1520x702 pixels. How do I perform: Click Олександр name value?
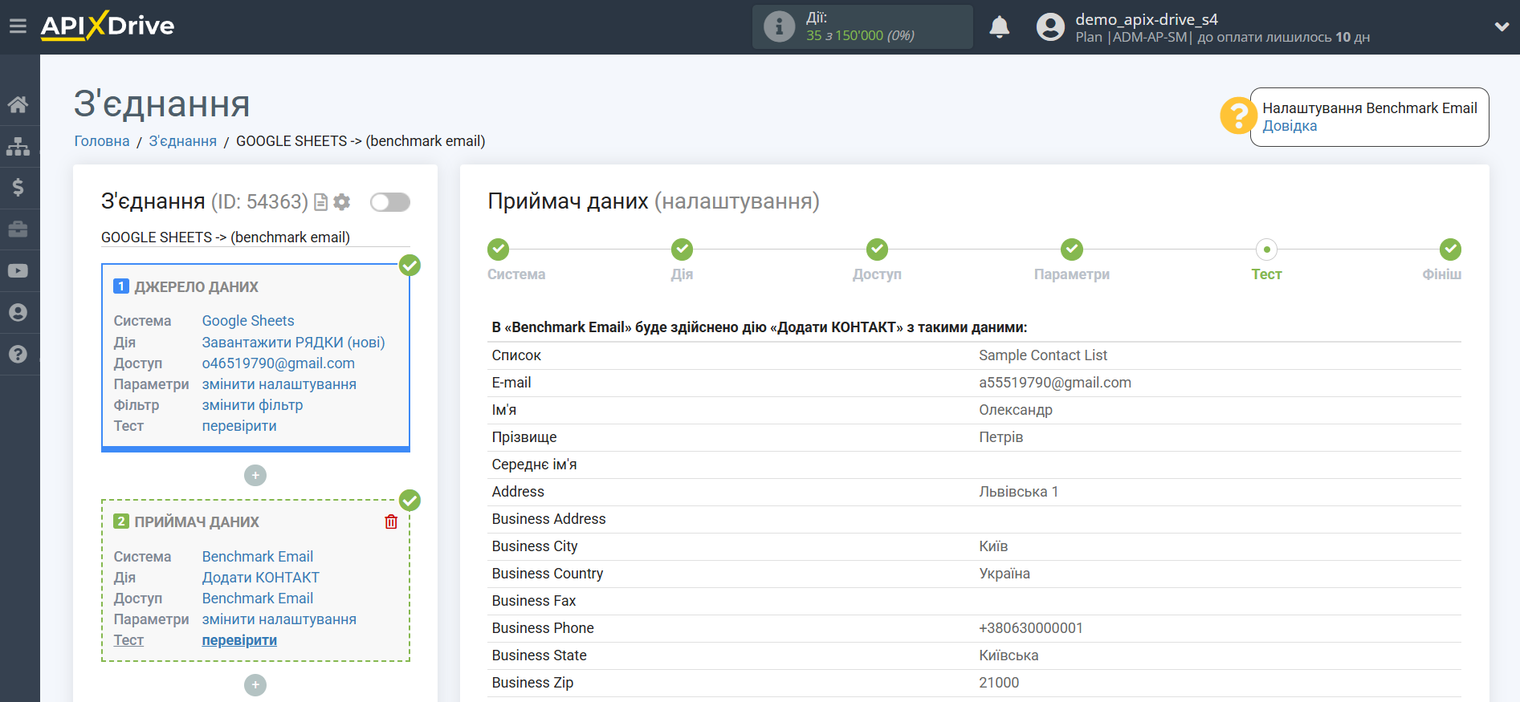coord(1016,410)
